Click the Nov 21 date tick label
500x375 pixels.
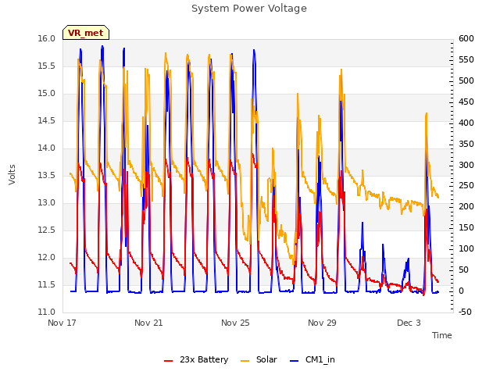pos(148,323)
